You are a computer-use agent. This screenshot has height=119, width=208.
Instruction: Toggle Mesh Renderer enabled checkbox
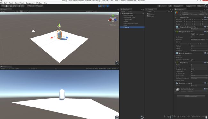coord(179,53)
